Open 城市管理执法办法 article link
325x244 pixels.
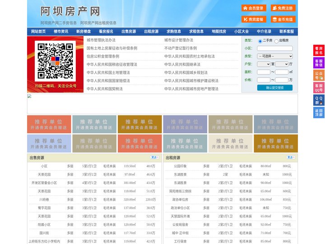point(101,40)
